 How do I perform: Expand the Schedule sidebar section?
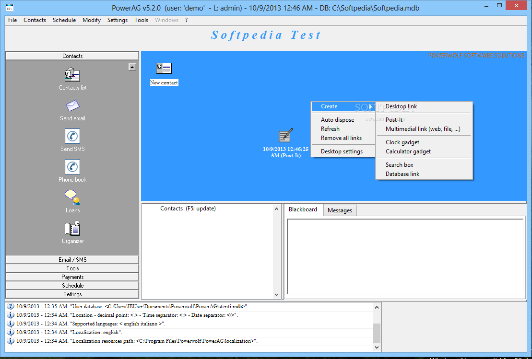click(x=72, y=286)
